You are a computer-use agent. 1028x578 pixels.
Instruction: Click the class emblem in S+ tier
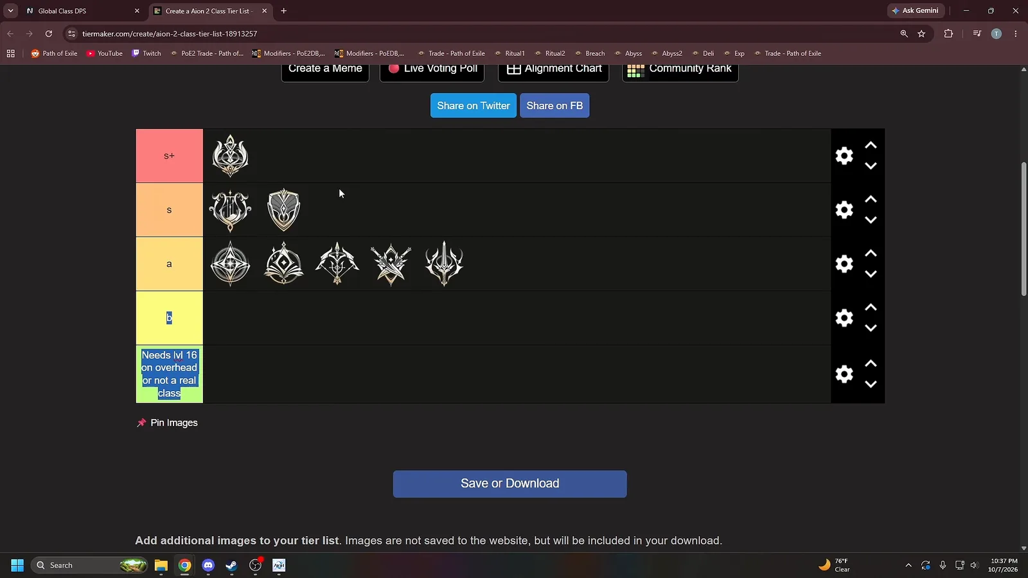230,156
